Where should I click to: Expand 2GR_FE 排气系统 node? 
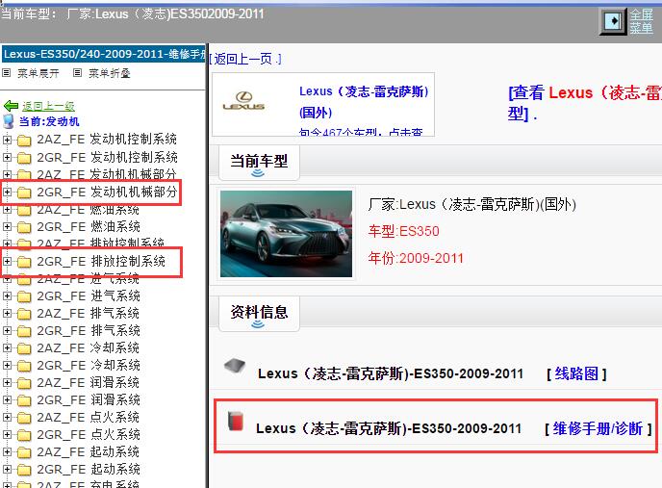pyautogui.click(x=7, y=330)
